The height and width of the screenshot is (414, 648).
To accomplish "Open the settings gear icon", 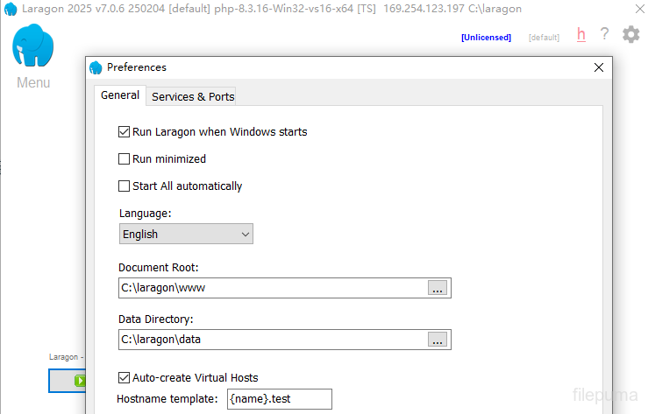I will tap(631, 34).
